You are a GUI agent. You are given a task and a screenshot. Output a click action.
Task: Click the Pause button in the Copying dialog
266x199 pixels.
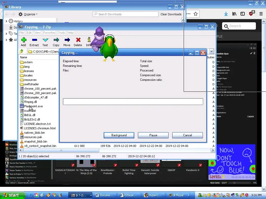(153, 135)
